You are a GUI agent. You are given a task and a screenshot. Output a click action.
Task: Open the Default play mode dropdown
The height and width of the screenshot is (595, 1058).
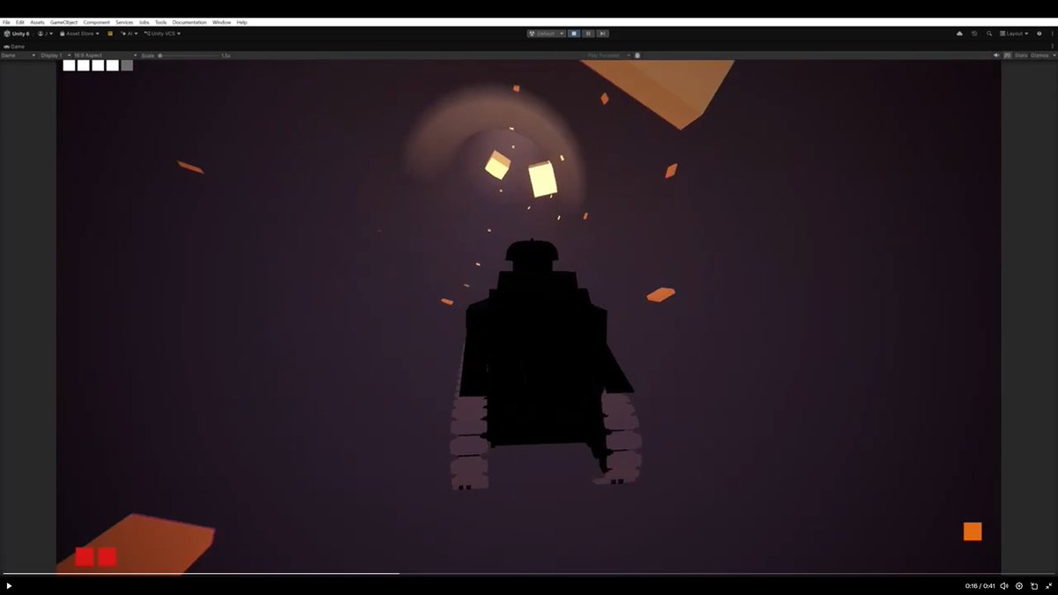(546, 33)
